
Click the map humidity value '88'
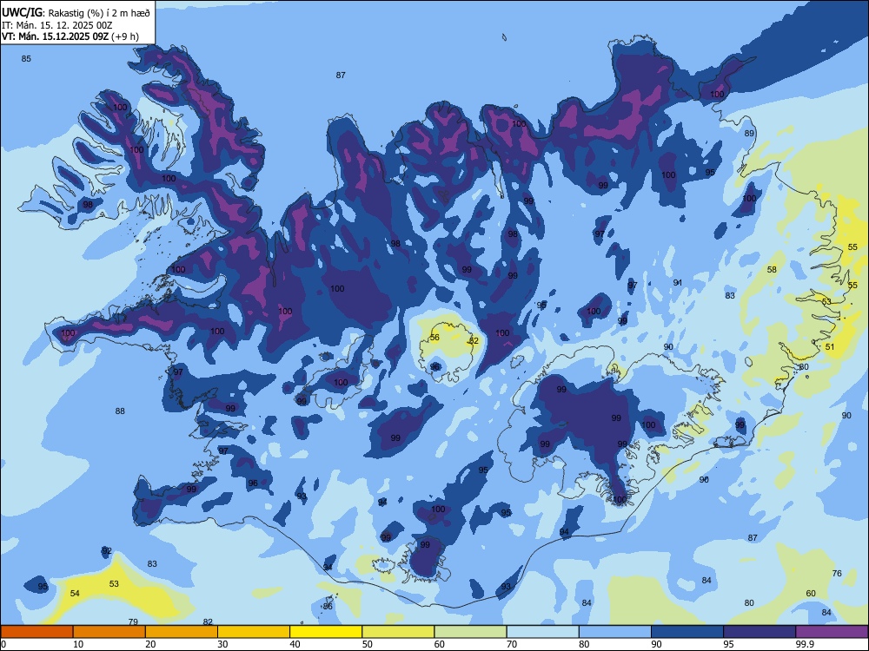click(x=120, y=411)
